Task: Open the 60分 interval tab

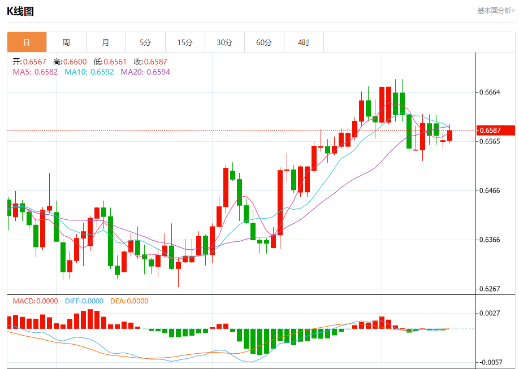Action: (264, 42)
